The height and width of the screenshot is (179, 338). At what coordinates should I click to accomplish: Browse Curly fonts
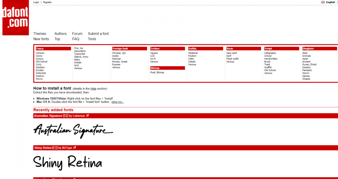pos(39,64)
